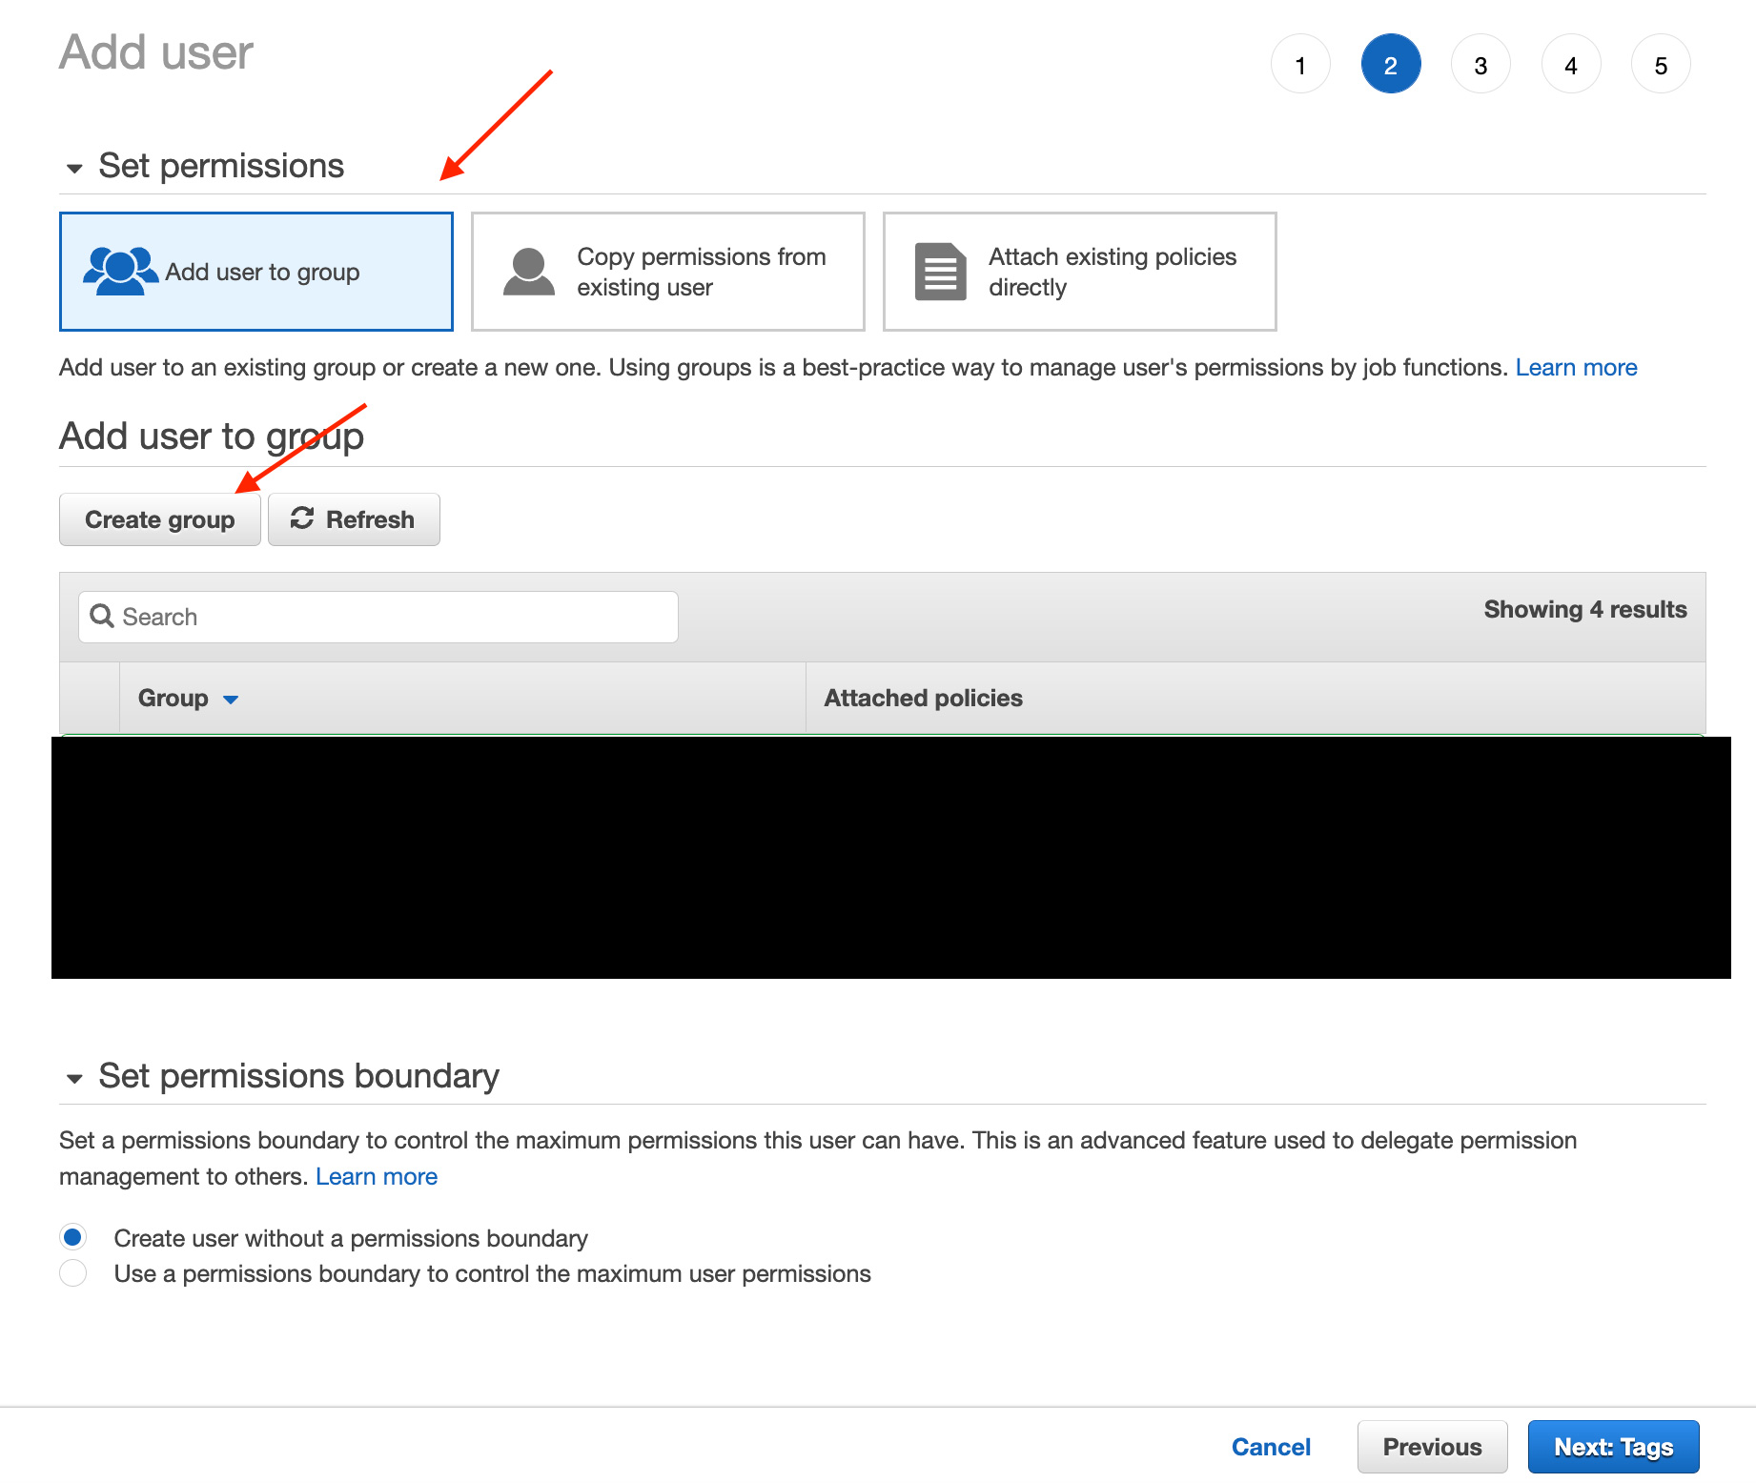Open Learn more link about permissions boundary
1756x1483 pixels.
(377, 1177)
